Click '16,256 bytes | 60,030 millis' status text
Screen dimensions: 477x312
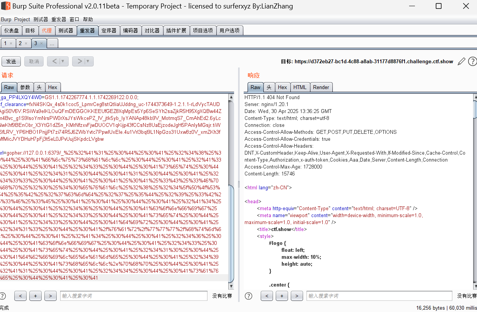pos(446,308)
